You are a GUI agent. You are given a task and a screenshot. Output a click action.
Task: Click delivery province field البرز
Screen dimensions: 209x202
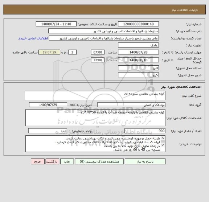click(138, 68)
